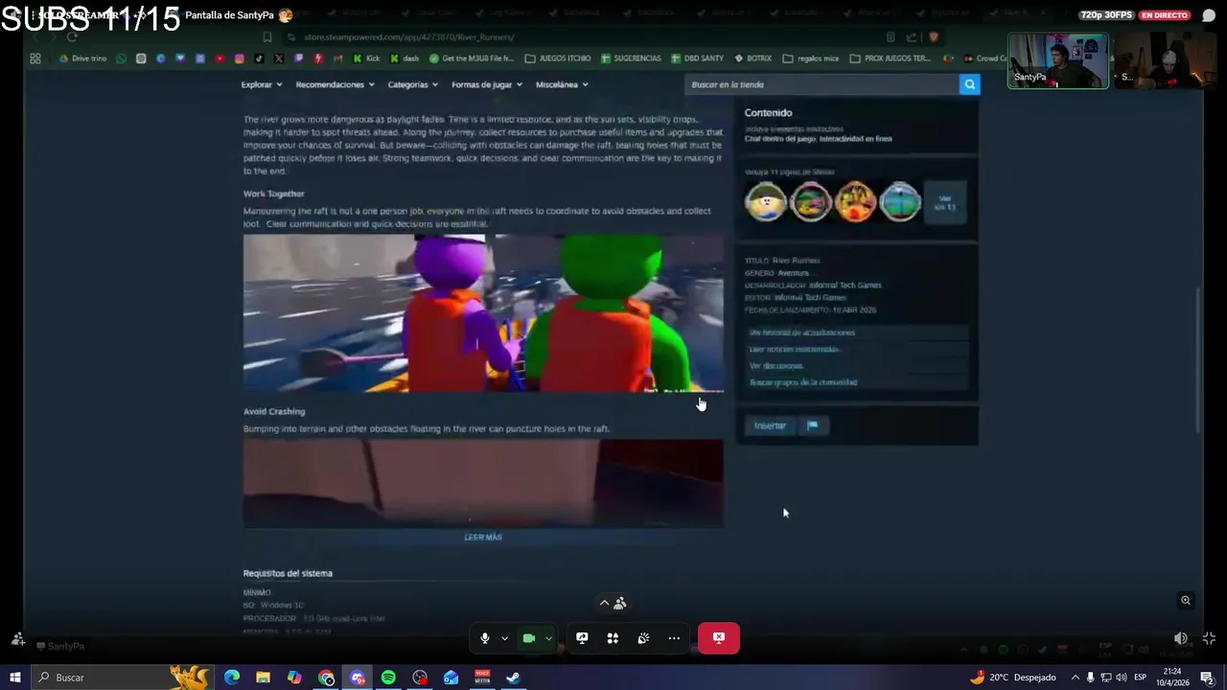Screen dimensions: 1227x690
Task: Click the page scrollbar on the right
Action: click(1198, 359)
